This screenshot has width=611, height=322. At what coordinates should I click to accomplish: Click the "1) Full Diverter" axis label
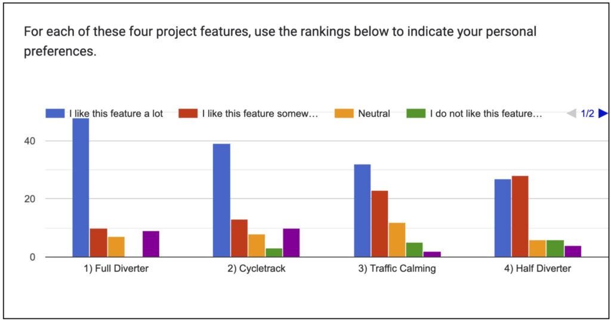(x=116, y=268)
